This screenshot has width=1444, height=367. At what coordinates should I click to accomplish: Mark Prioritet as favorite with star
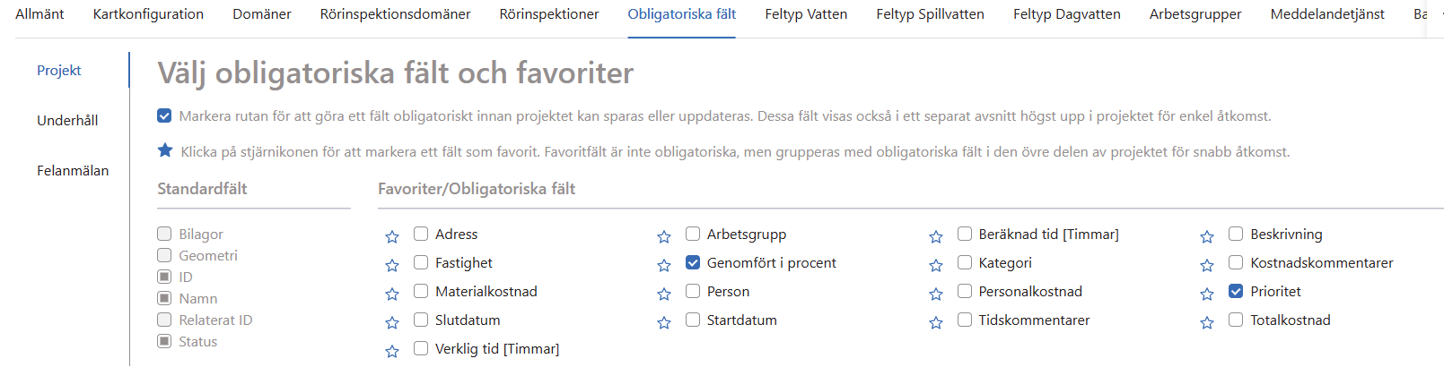(x=1207, y=294)
